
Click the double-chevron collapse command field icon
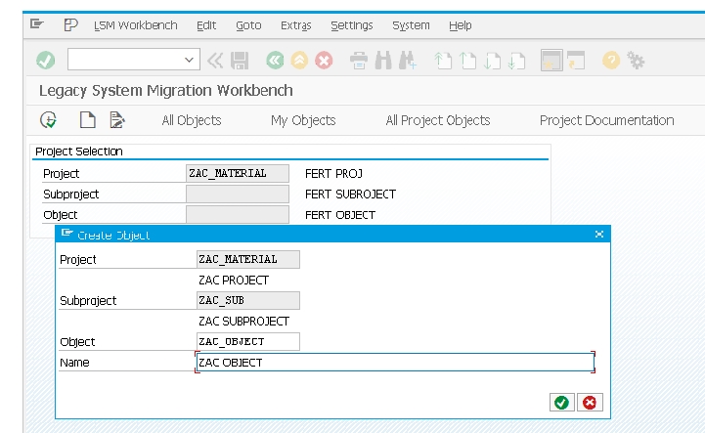pos(215,61)
